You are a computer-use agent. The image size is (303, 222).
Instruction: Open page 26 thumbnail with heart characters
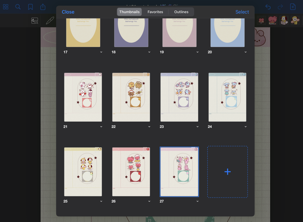coord(131,172)
